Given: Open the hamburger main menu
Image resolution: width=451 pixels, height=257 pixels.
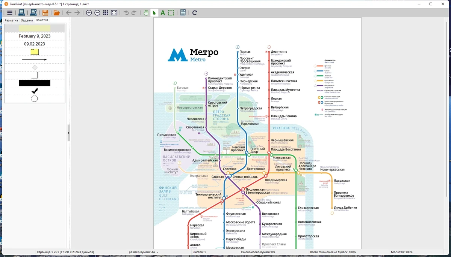Looking at the screenshot, I should [x=10, y=13].
